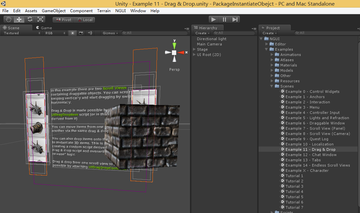
Task: Start Play mode
Action: tap(213, 19)
